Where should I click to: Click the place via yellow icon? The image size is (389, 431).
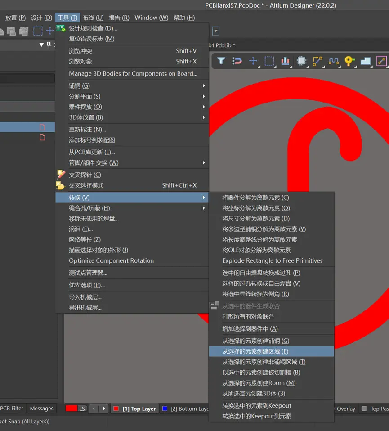pos(349,61)
